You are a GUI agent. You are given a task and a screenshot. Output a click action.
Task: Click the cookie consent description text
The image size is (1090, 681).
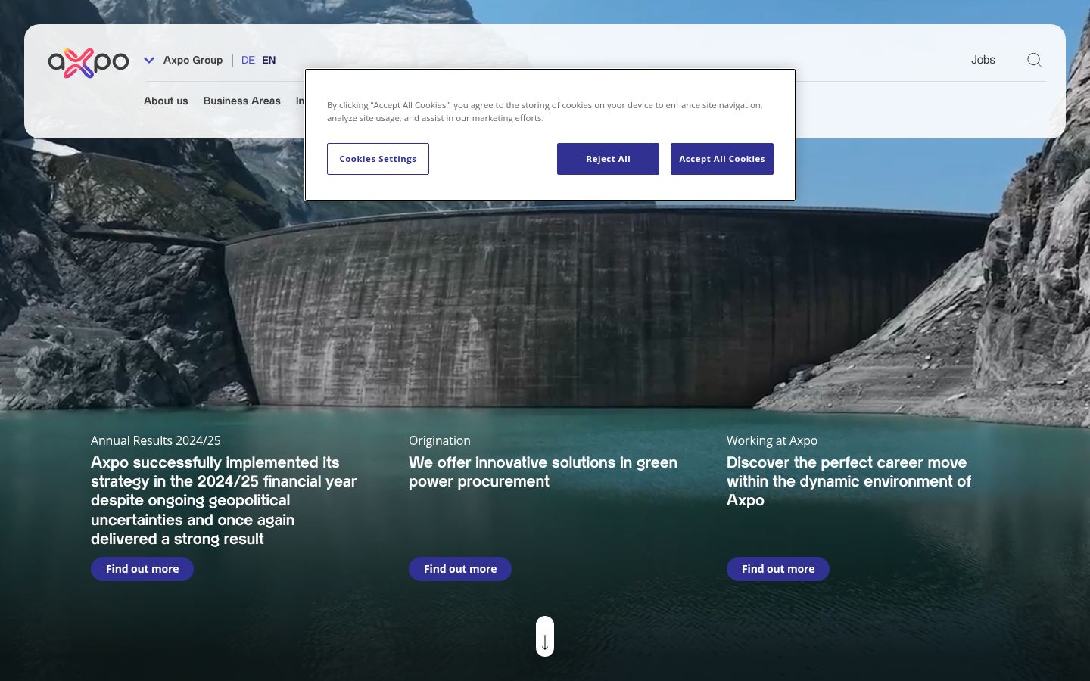tap(545, 111)
